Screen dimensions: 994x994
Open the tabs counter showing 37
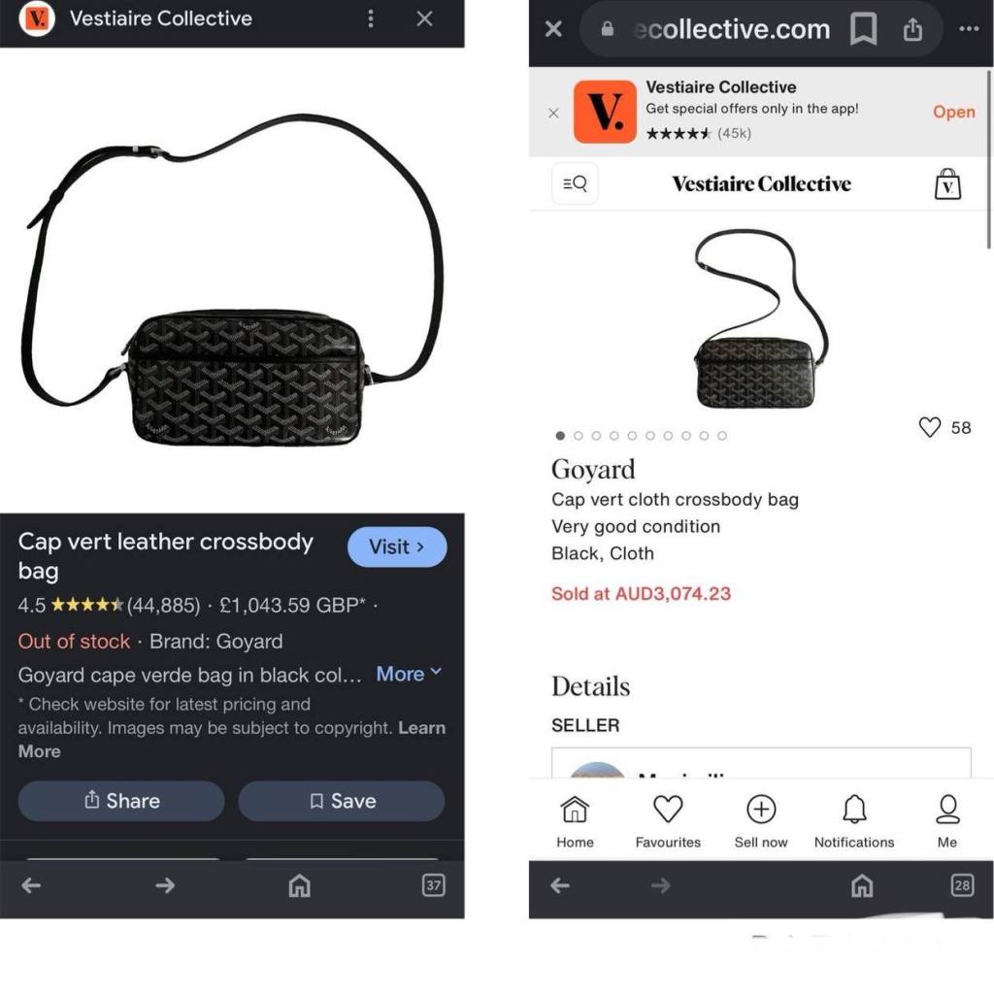pyautogui.click(x=434, y=885)
